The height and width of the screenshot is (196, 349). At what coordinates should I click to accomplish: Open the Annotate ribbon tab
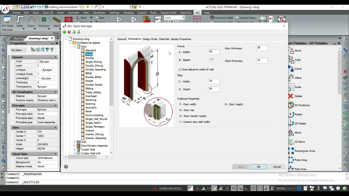coord(74,13)
